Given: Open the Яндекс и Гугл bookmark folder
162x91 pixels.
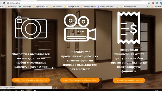Looking at the screenshot, I should click(11, 7).
